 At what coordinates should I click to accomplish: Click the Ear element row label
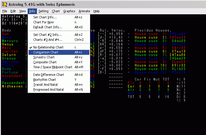tap(131, 86)
